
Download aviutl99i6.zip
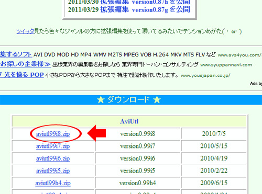53,158
